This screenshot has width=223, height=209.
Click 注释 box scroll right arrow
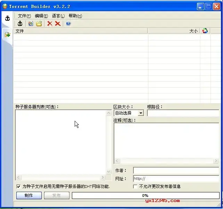pyautogui.click(x=216, y=161)
